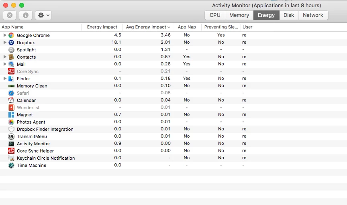Click the Dropbox Finder Integration shield icon

pos(11,129)
